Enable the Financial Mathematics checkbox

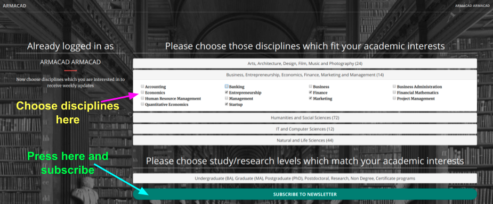394,92
